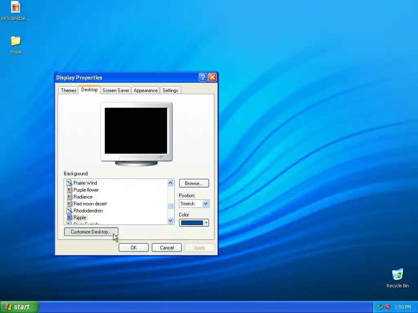Select Prairie Wind background
The image size is (418, 313).
pos(85,183)
